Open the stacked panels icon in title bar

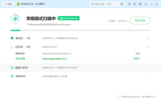(140, 4)
